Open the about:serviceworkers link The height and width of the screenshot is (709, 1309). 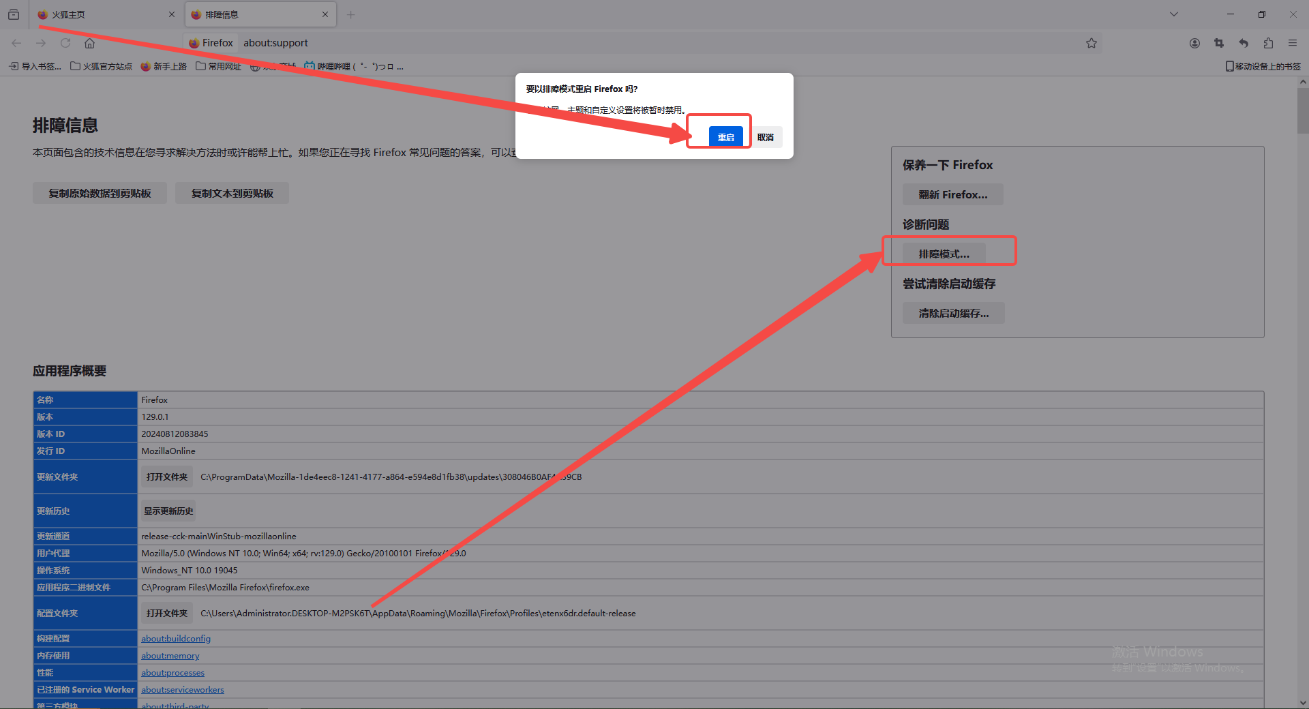click(183, 689)
